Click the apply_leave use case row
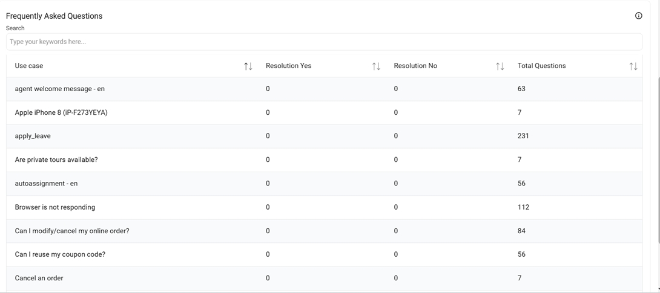Screen dimensions: 660x293 [33, 136]
